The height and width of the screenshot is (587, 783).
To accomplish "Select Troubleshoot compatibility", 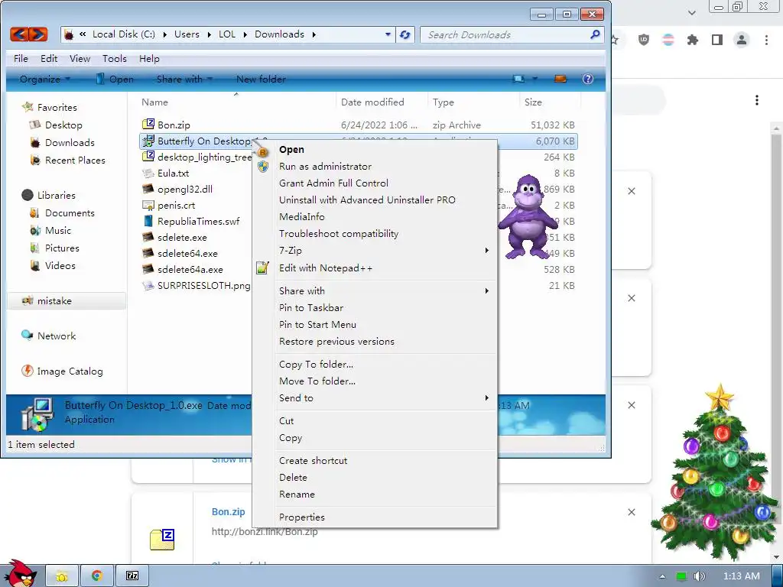I will 339,234.
